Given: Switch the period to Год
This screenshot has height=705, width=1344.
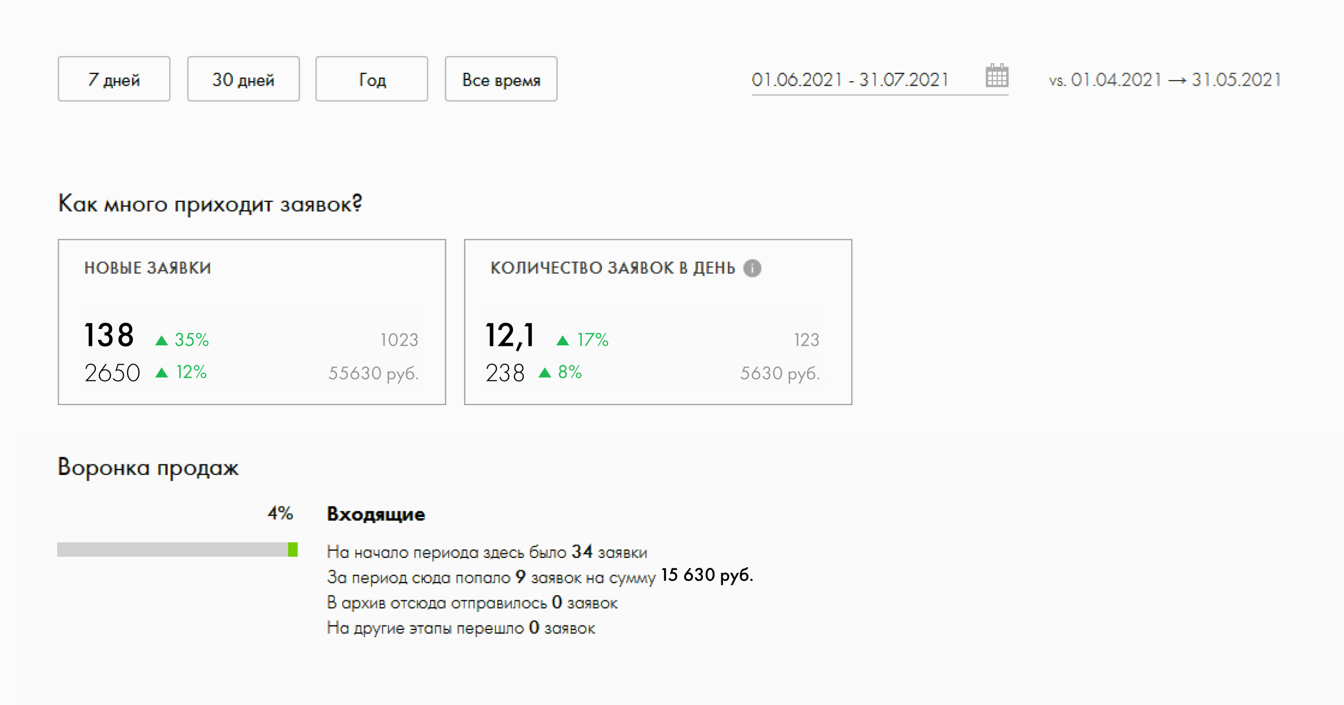Looking at the screenshot, I should pyautogui.click(x=372, y=79).
